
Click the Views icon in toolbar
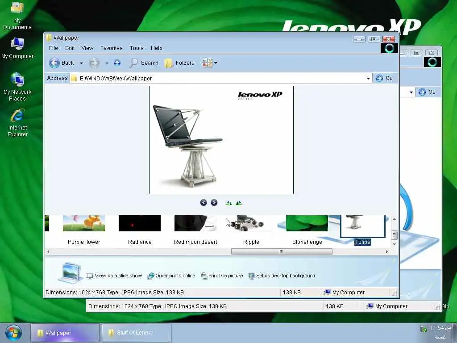click(207, 63)
